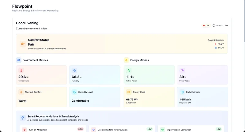Click the lightbulb icon beside Smart Recommendations

23,118
